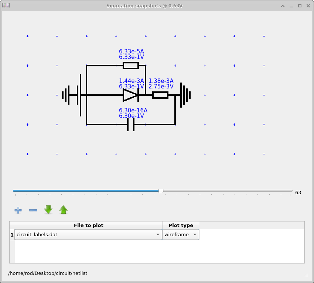Click the application icon in the title bar
314x283 pixels.
6,6
